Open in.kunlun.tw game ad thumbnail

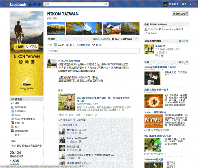point(154,101)
